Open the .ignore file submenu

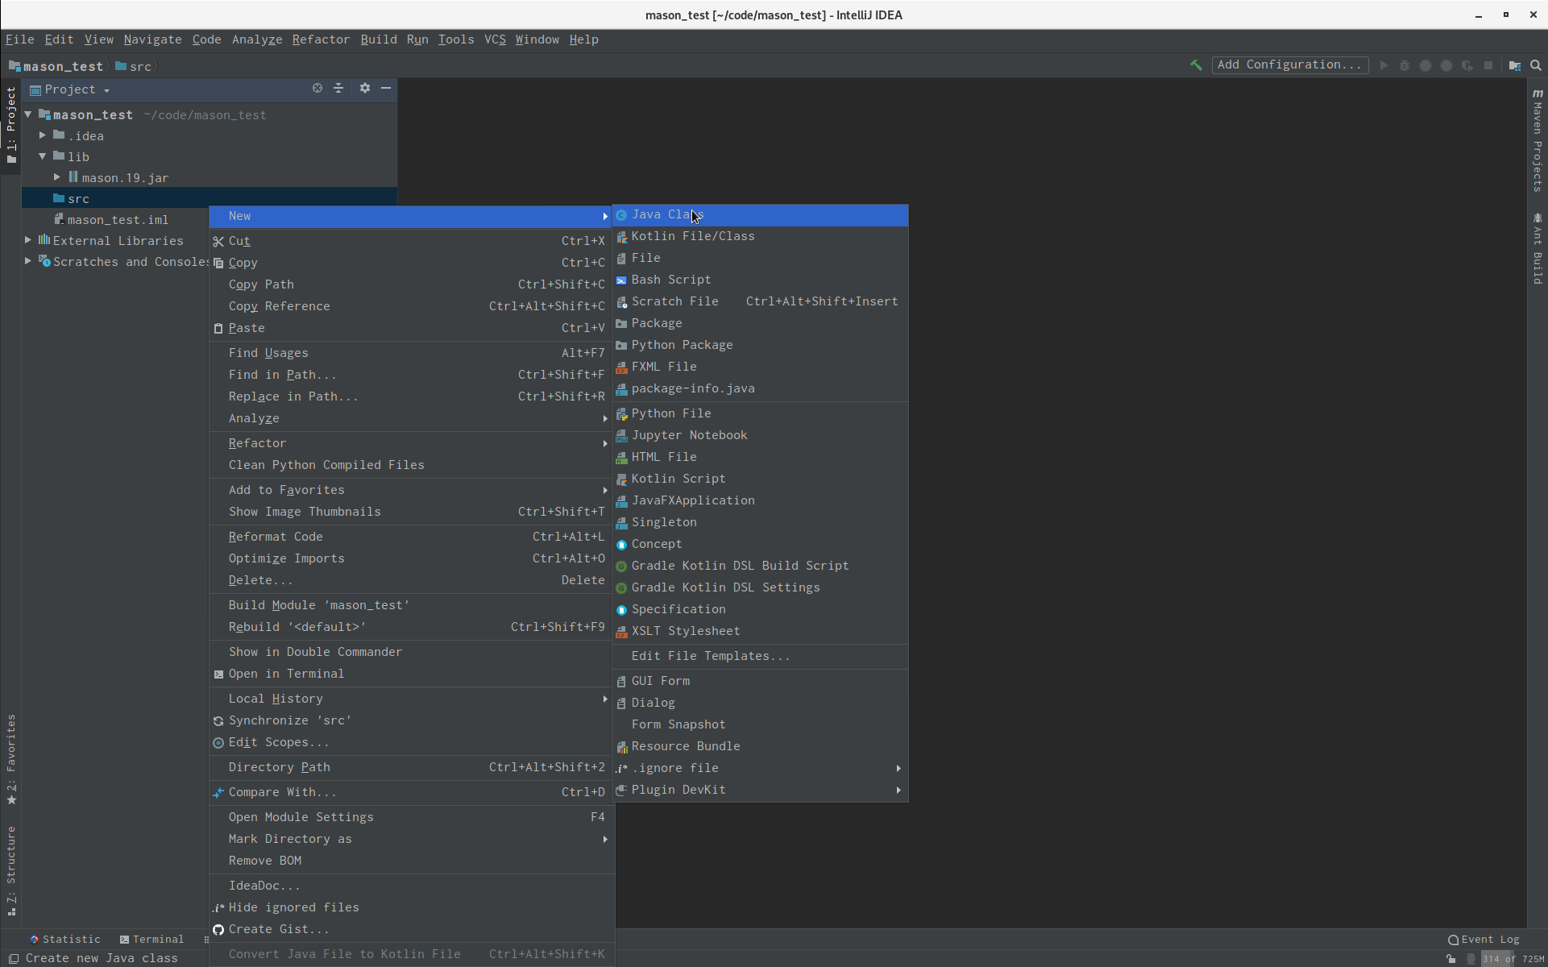coord(760,768)
